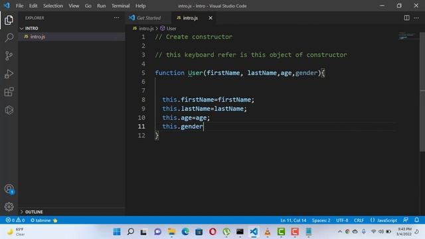Open the Extensions view icon

click(x=9, y=92)
